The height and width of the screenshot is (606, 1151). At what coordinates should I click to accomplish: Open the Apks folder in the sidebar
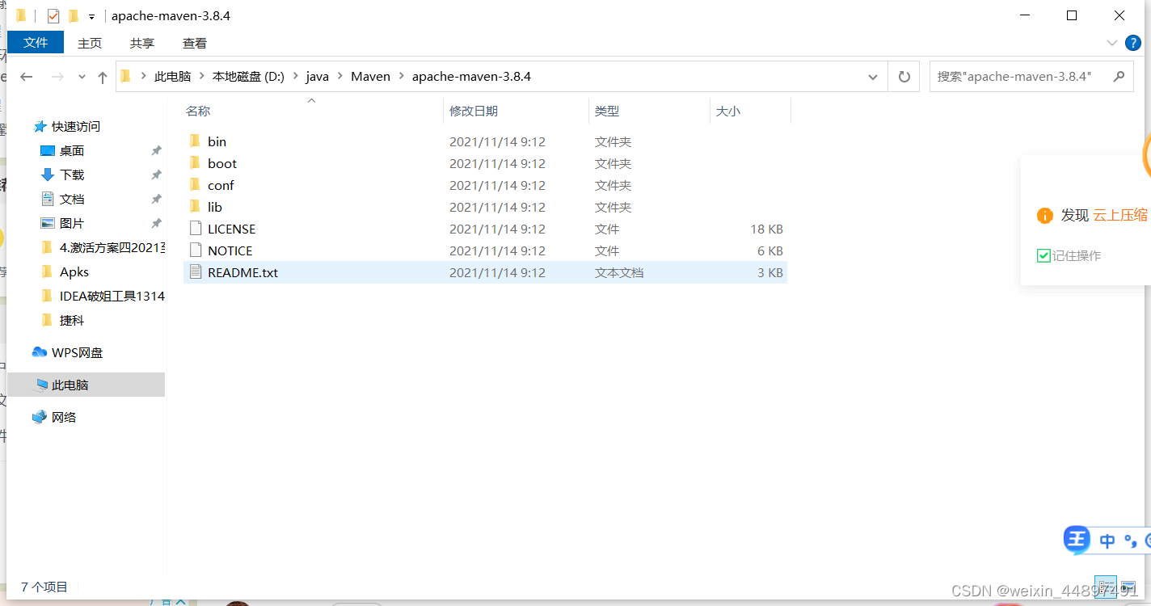coord(74,272)
